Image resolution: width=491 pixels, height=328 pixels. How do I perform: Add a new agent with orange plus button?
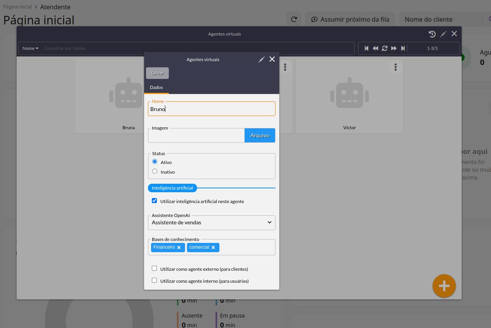click(444, 286)
